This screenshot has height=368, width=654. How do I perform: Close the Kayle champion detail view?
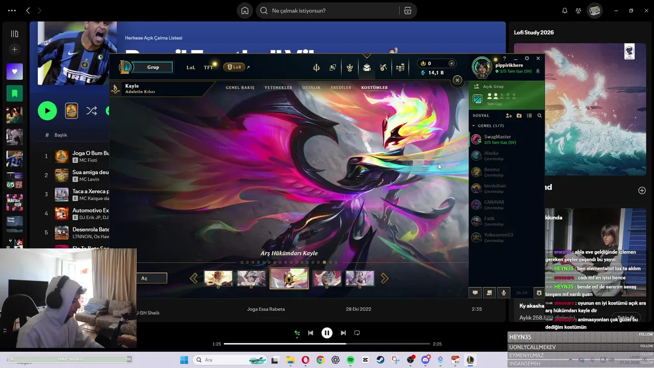[x=457, y=80]
